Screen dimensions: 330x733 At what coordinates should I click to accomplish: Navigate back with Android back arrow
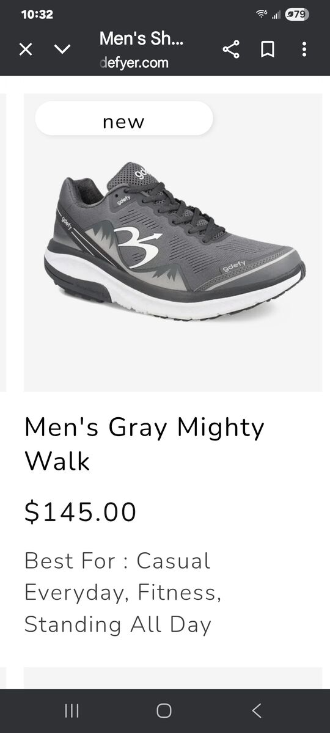[x=257, y=710]
